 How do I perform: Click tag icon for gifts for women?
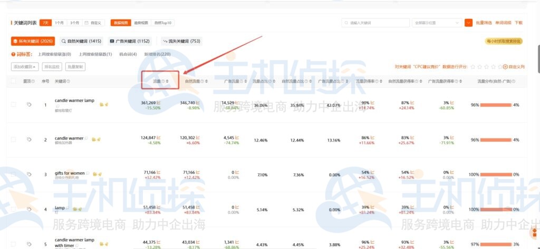point(29,174)
